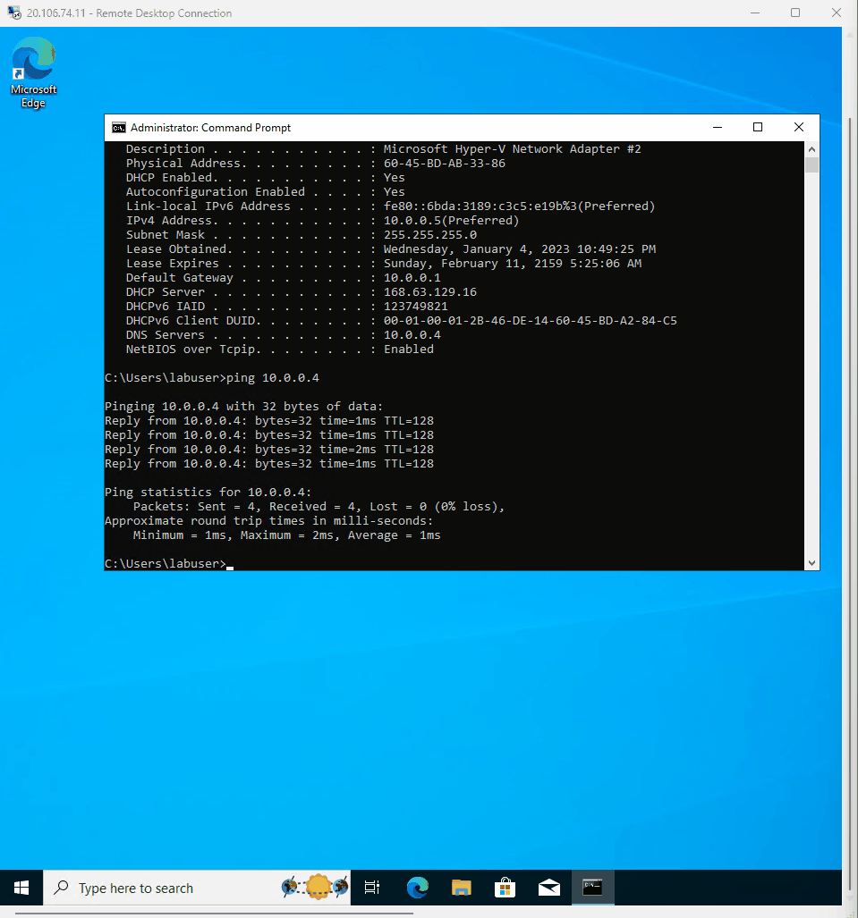
Task: Click the Physical Address 60-45-BD-AB-33-86
Action: (445, 164)
